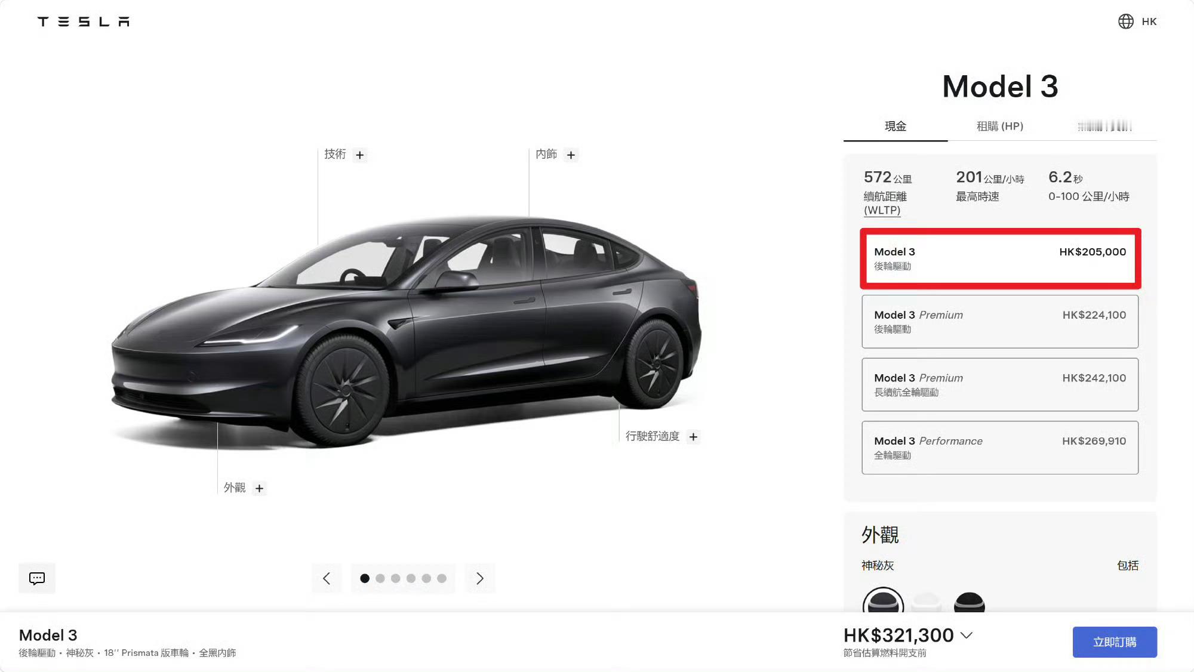Expand the 行駛舒適度 plus hotspot
The width and height of the screenshot is (1194, 672).
(x=693, y=437)
